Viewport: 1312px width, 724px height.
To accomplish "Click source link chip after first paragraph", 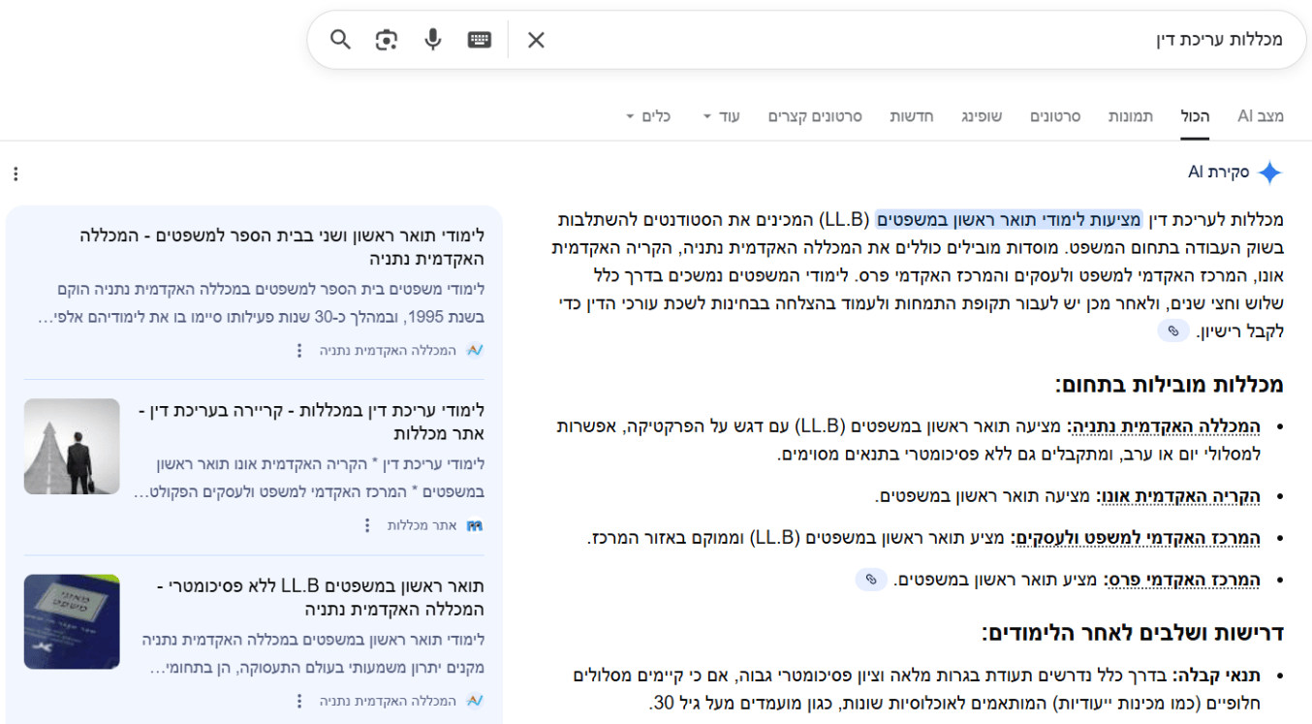I will pos(1172,331).
